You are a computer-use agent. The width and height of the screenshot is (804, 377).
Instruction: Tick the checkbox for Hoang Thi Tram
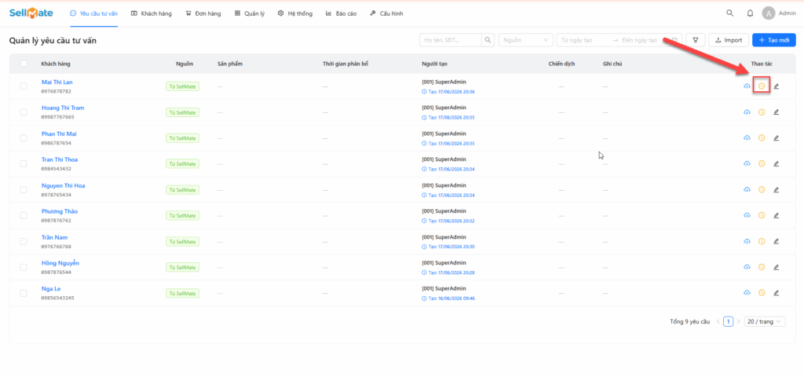point(24,112)
